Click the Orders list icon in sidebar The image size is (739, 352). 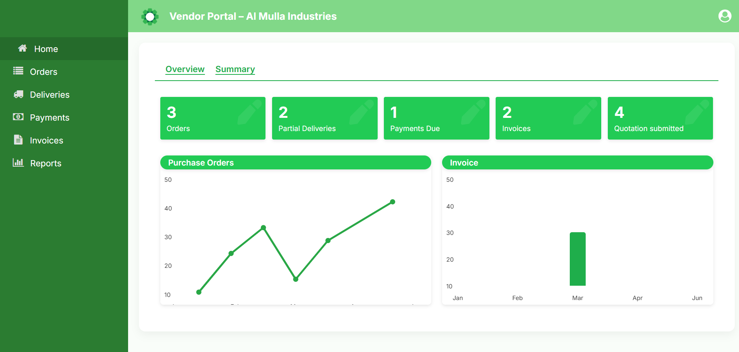18,71
